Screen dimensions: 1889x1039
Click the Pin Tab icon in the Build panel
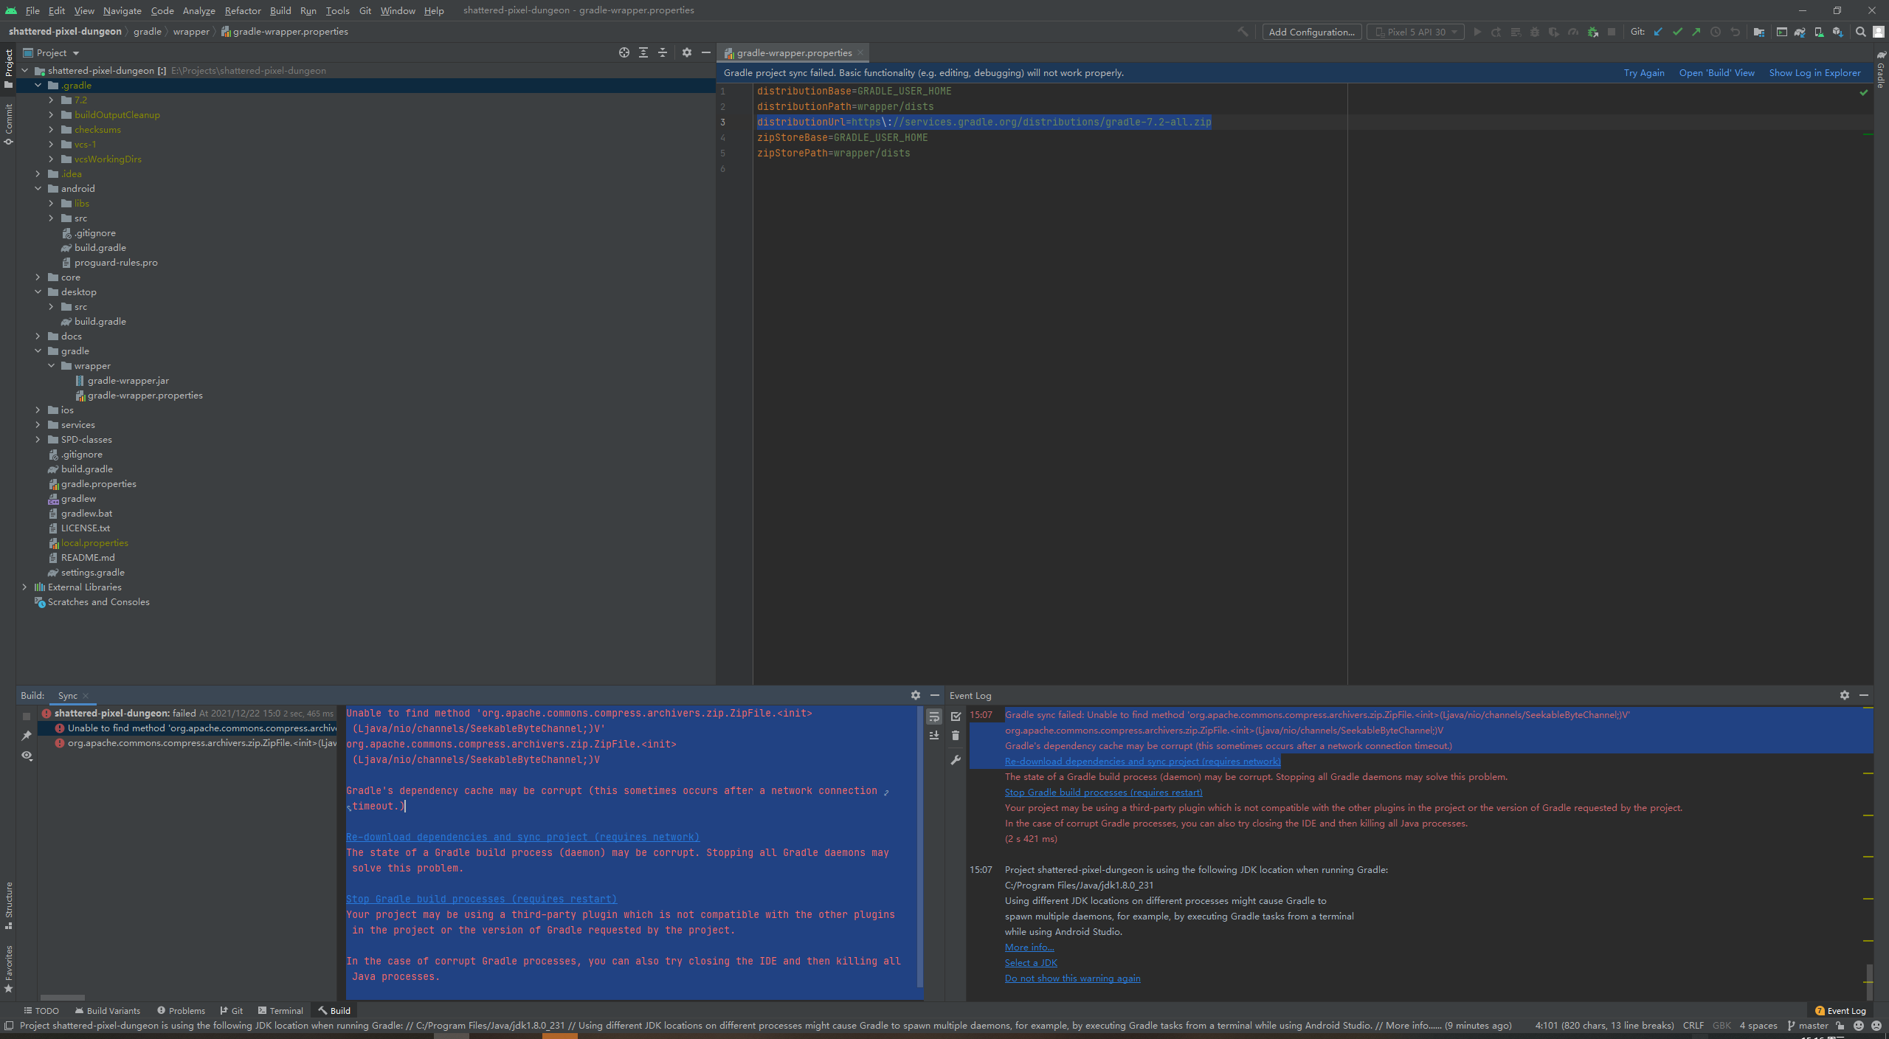(x=27, y=736)
